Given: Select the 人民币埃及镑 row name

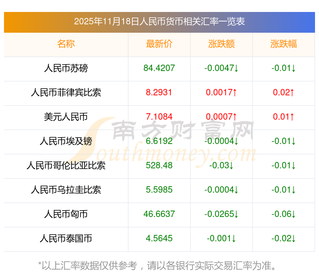Looking at the screenshot, I should (66, 141).
